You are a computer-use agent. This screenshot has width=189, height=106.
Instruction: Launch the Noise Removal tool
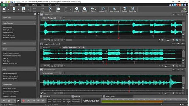(x=114, y=9)
